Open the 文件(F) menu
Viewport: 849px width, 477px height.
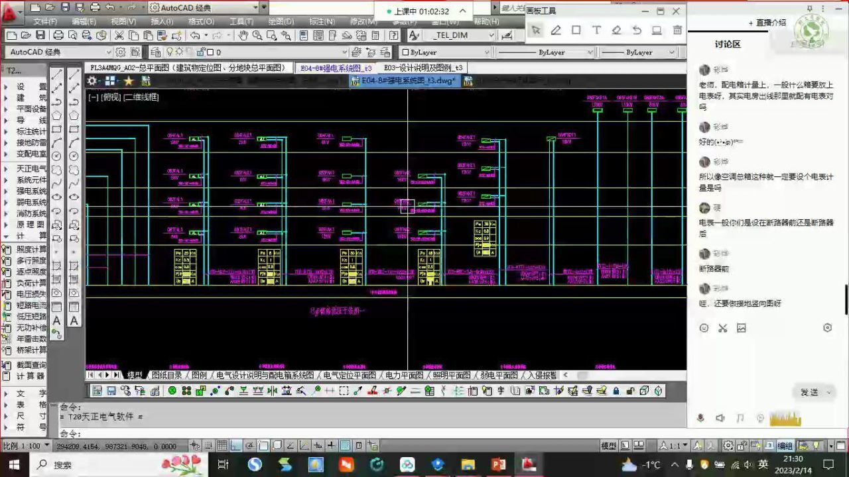(45, 21)
